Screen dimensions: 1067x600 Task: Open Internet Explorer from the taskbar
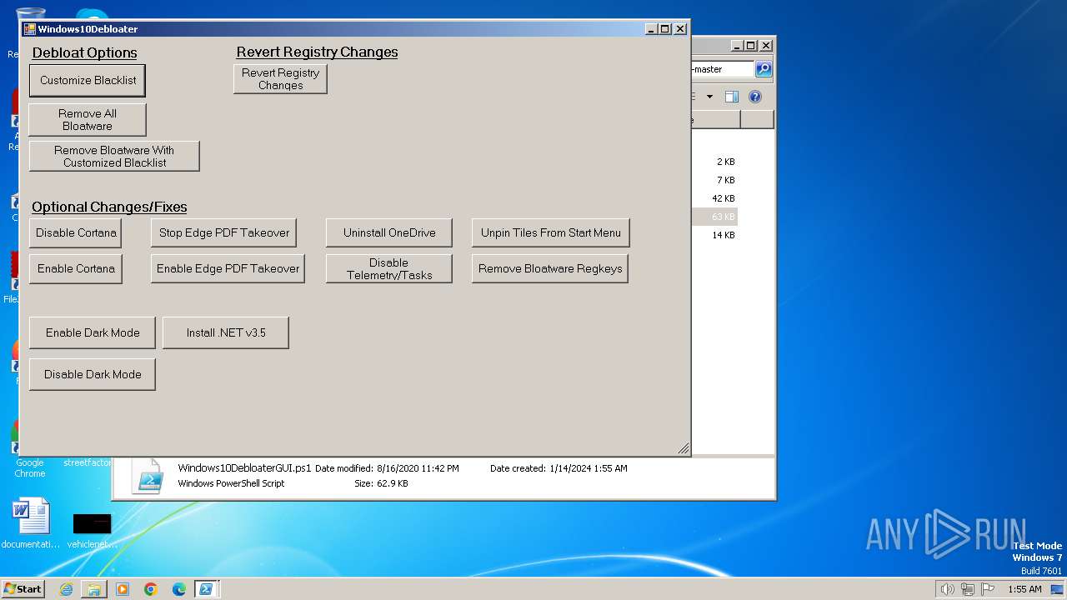click(66, 589)
